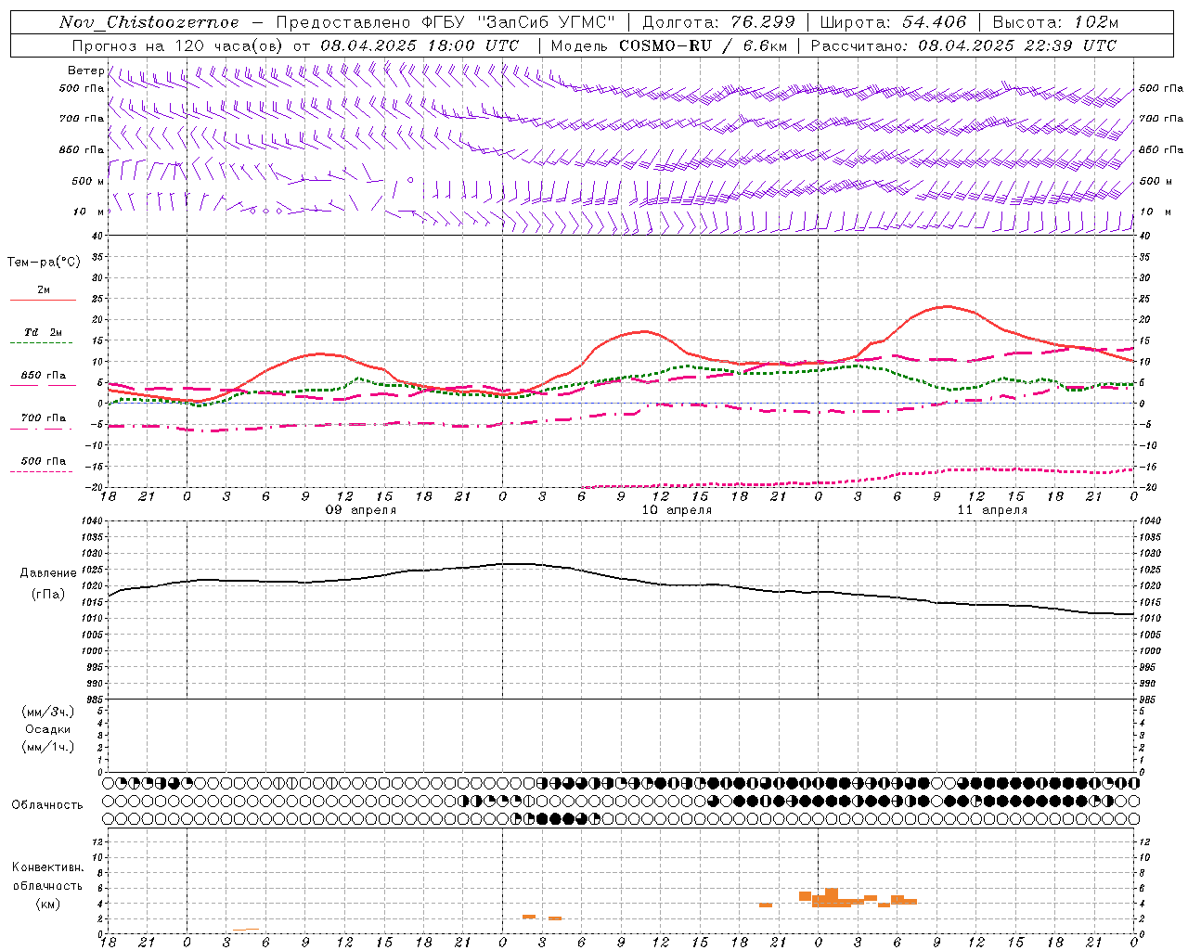Click the '(мм/1ч.)' precipitation unit label
This screenshot has height=950, width=1188.
48,747
